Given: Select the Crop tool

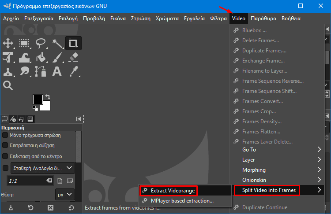Looking at the screenshot, I should 73,44.
